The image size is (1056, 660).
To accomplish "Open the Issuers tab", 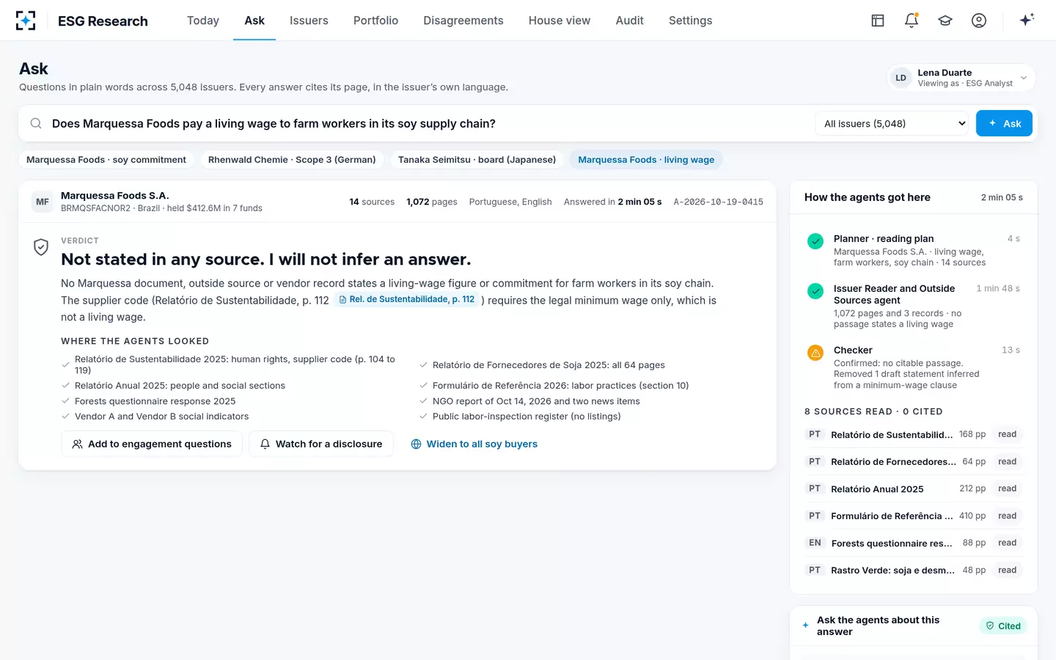I will click(309, 21).
